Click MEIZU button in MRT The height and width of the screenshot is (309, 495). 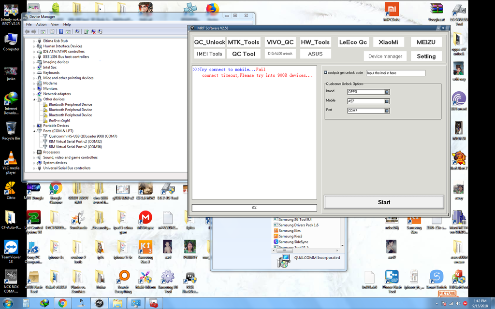click(426, 42)
